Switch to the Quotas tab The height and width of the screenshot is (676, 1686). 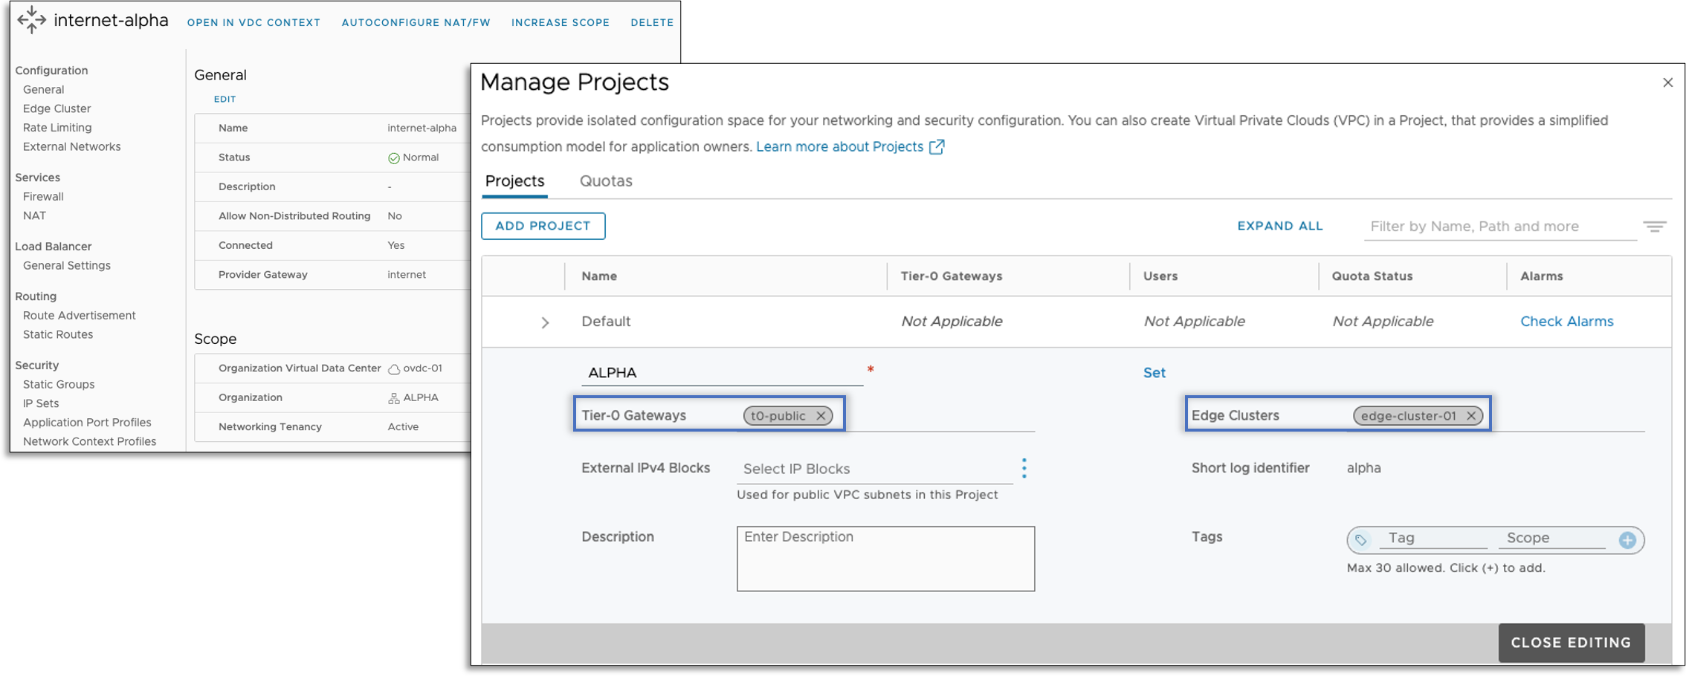605,181
